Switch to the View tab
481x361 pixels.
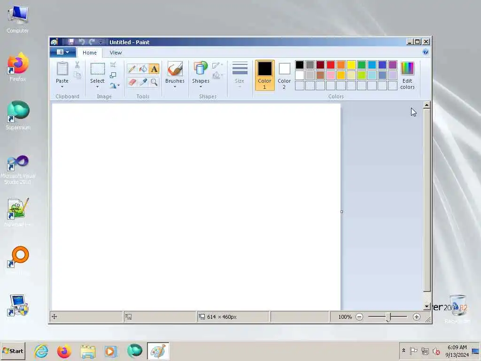point(116,53)
